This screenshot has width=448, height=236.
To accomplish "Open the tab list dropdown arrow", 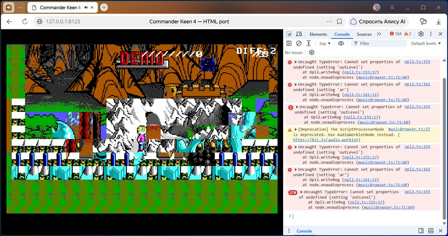I will pyautogui.click(x=20, y=7).
